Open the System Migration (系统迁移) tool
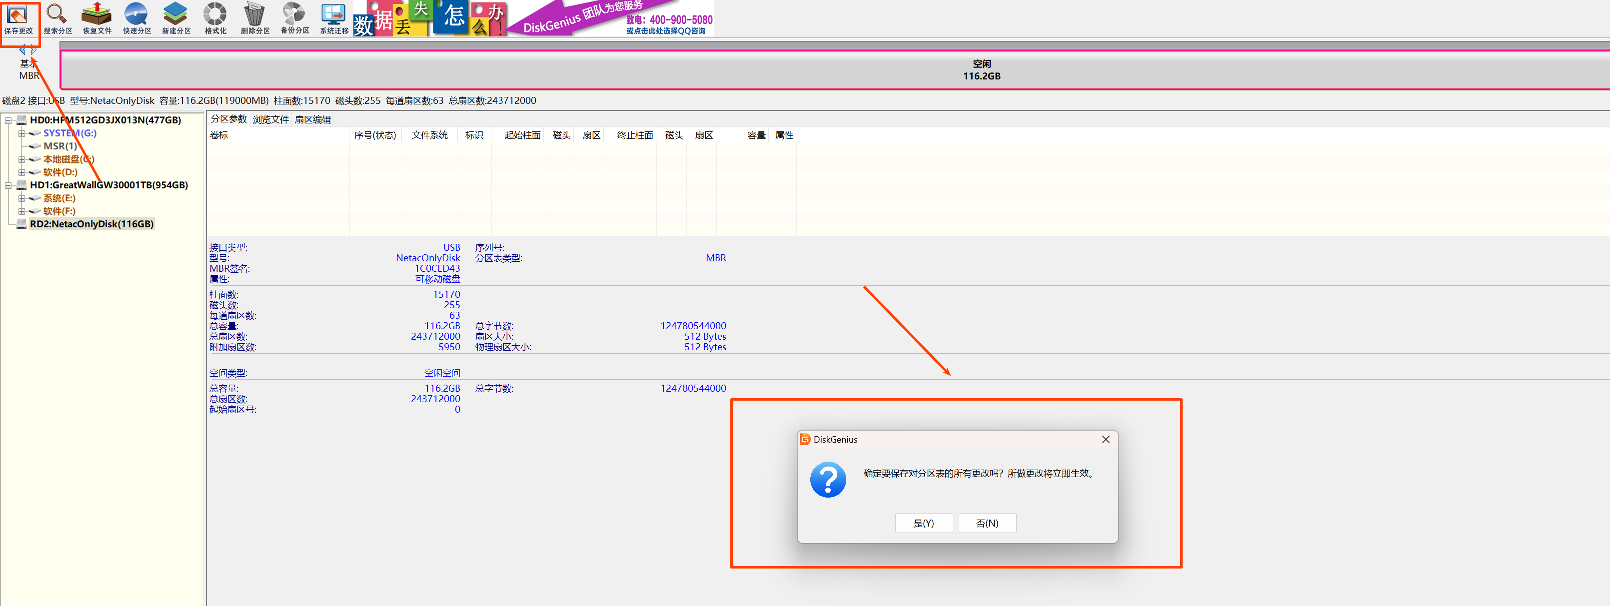The image size is (1610, 606). tap(334, 19)
